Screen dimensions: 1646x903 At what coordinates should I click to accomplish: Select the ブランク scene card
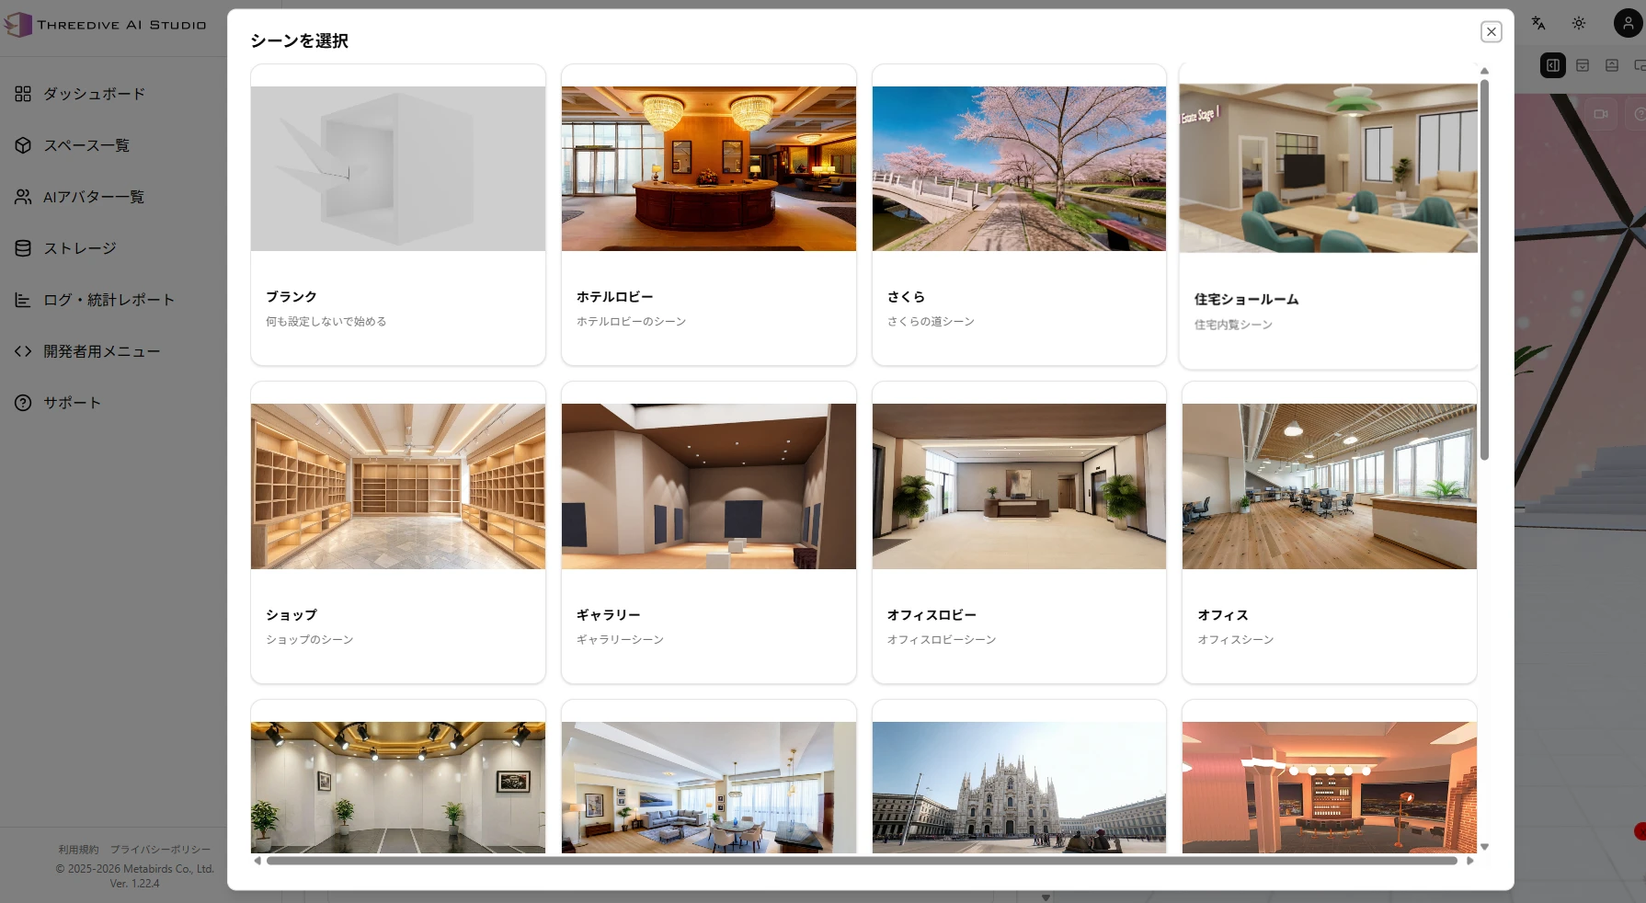(398, 215)
